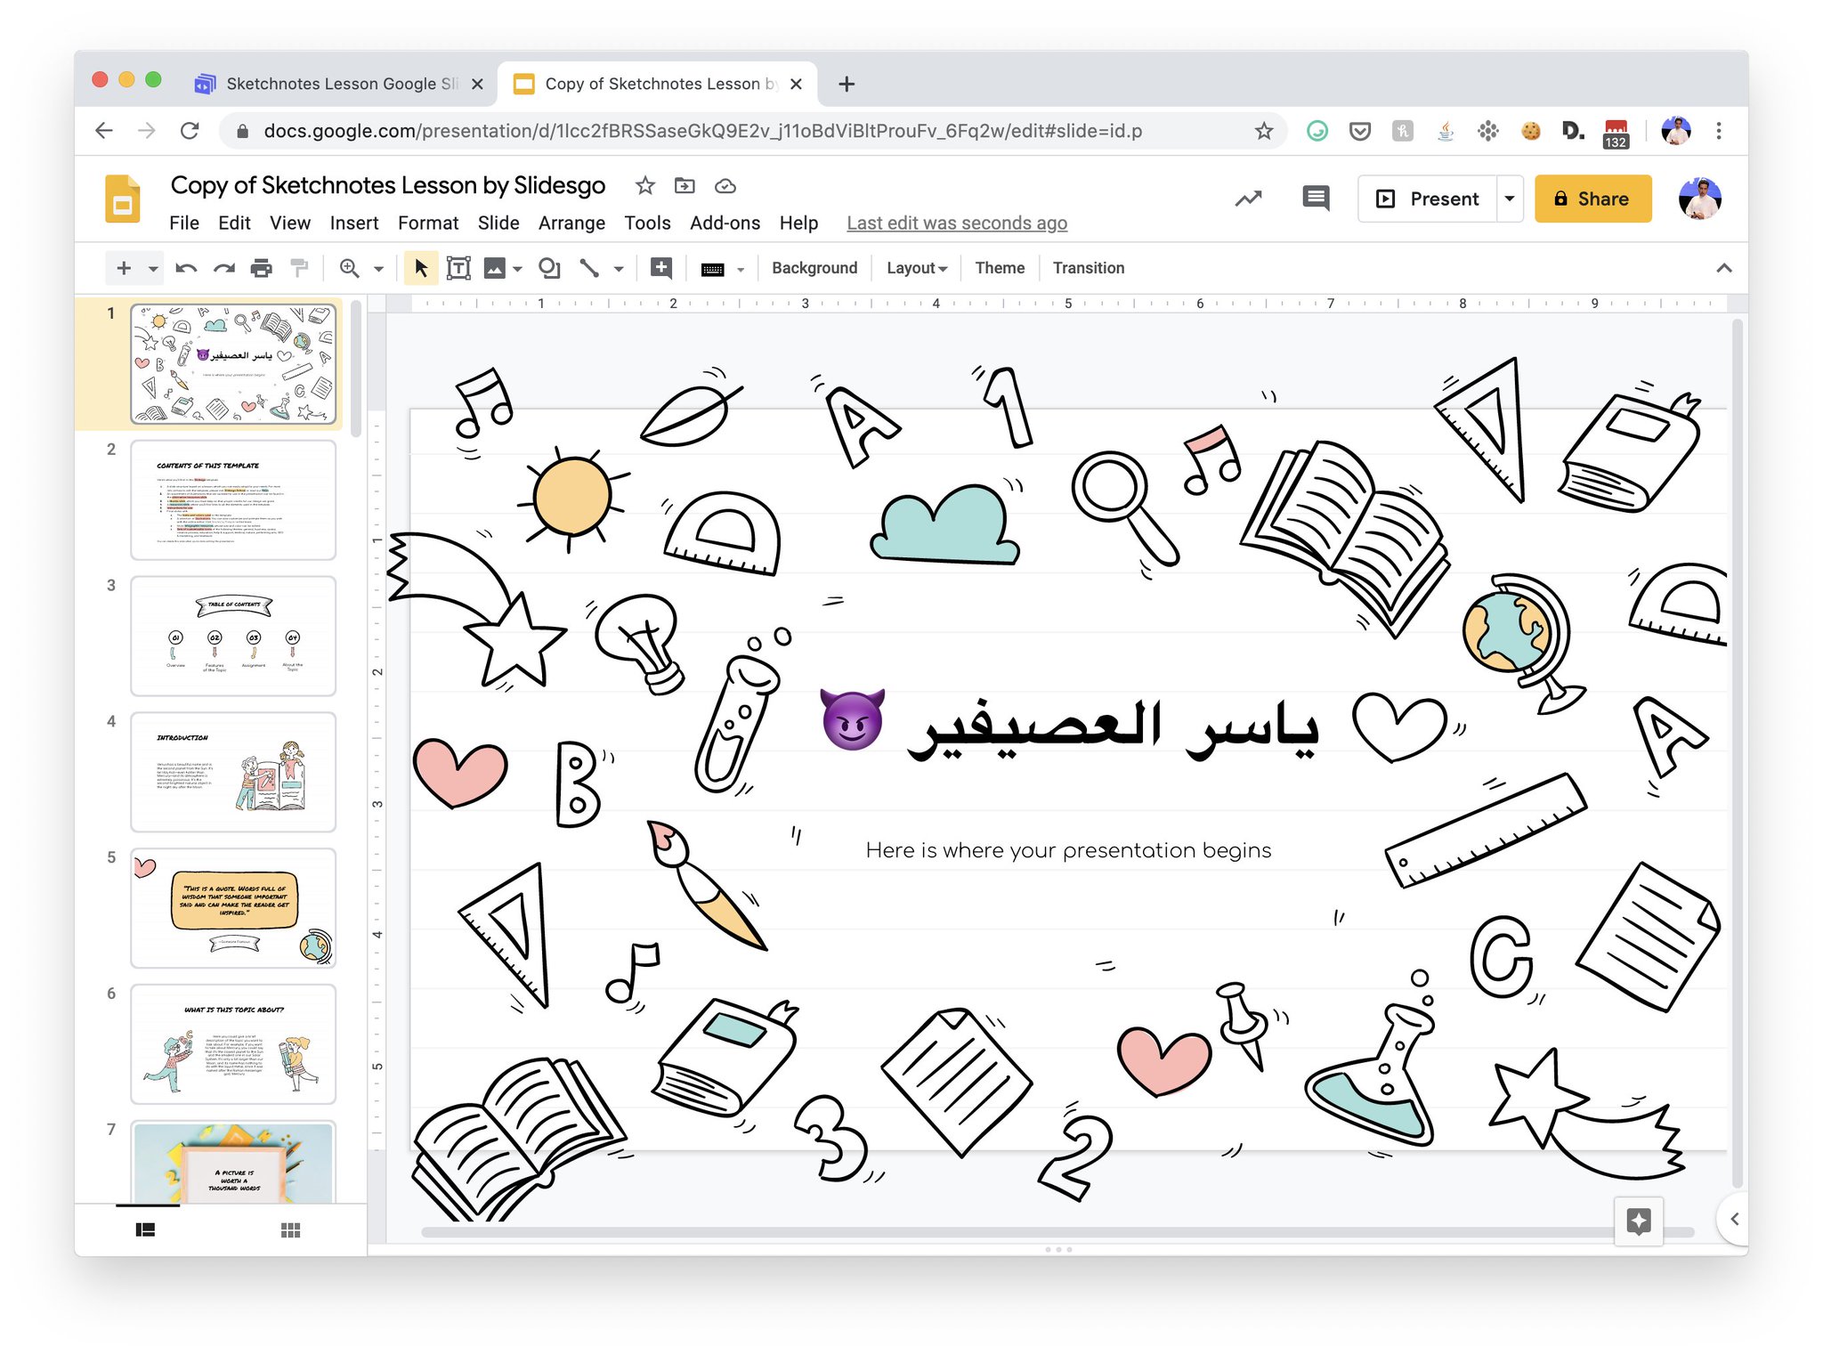Star the presentation title
The width and height of the screenshot is (1823, 1355).
click(644, 186)
